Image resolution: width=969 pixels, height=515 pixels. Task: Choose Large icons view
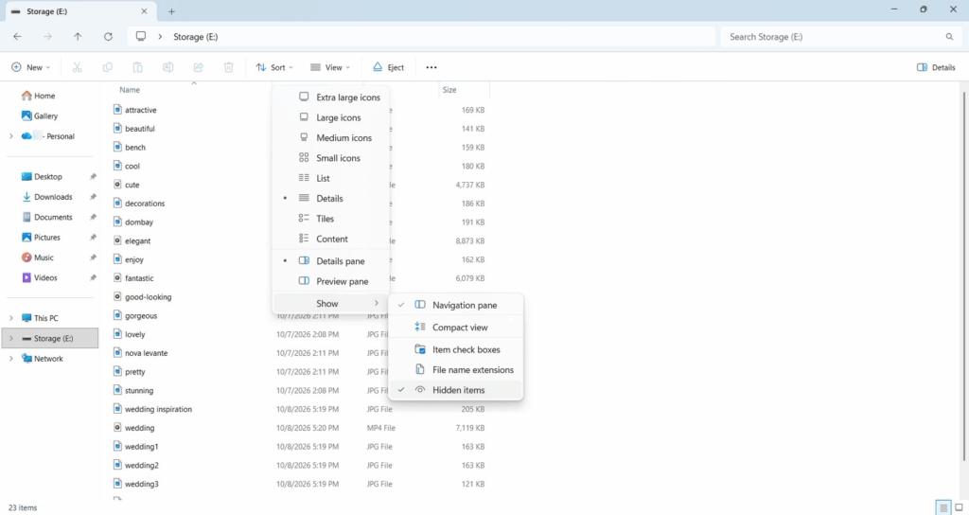pos(331,117)
